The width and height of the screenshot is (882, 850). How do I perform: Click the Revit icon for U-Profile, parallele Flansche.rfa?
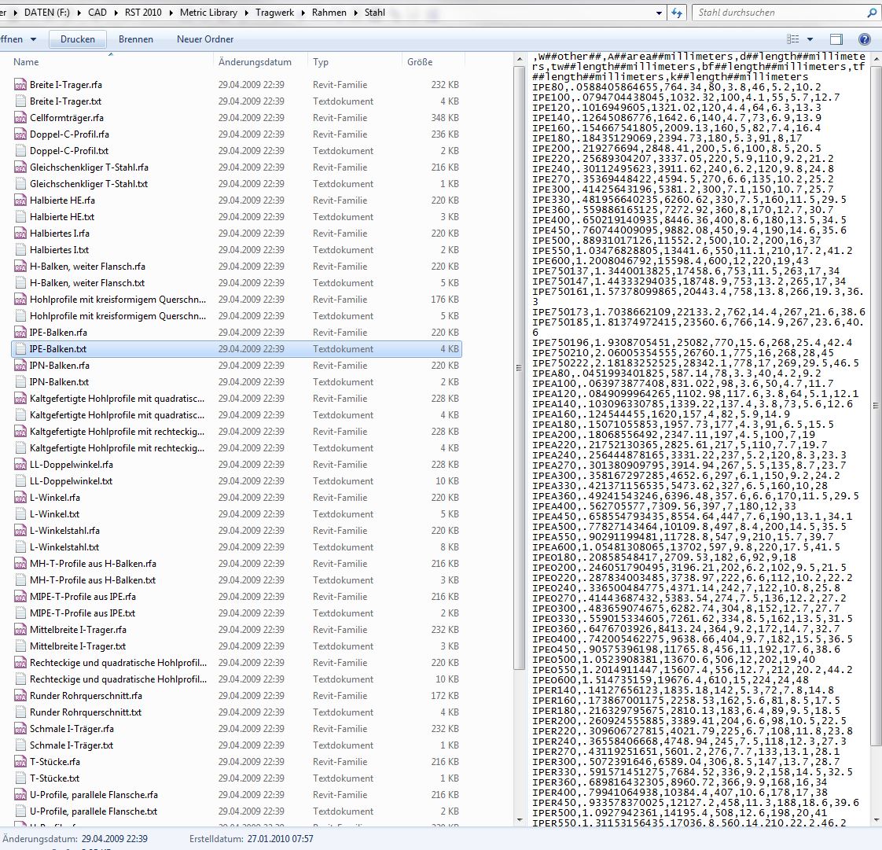coord(20,795)
